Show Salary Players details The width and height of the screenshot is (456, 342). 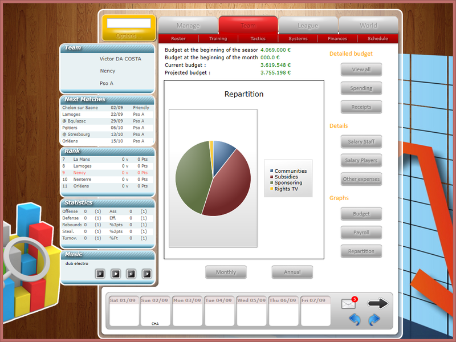pos(361,160)
